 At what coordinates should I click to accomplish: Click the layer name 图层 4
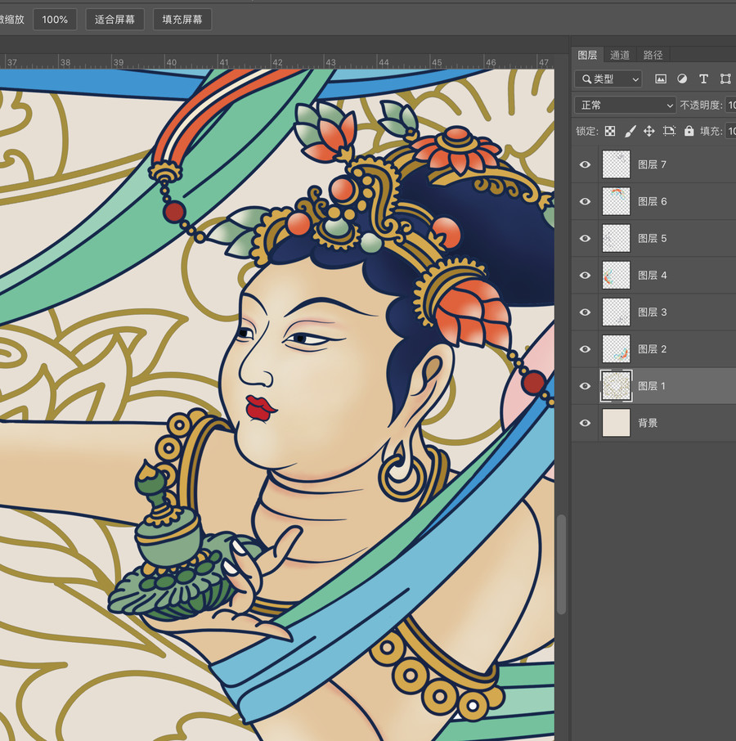coord(652,275)
